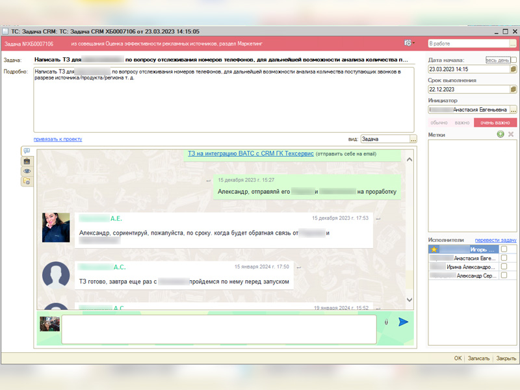Add a new label with green plus

500,135
